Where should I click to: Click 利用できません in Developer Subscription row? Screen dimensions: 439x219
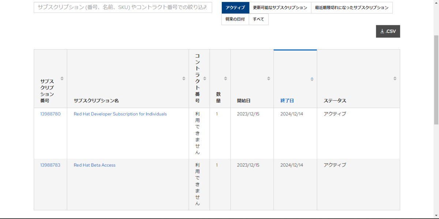(x=198, y=133)
